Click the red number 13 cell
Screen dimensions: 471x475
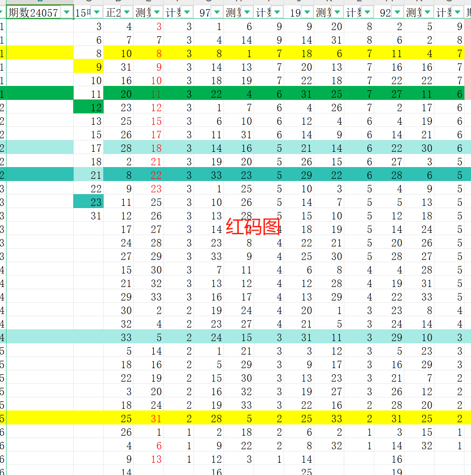click(x=149, y=459)
